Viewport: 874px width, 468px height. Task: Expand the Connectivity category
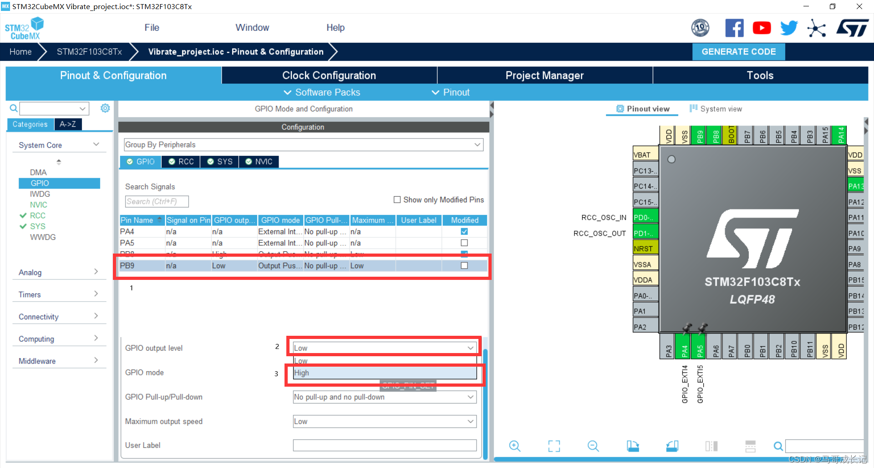pos(59,317)
